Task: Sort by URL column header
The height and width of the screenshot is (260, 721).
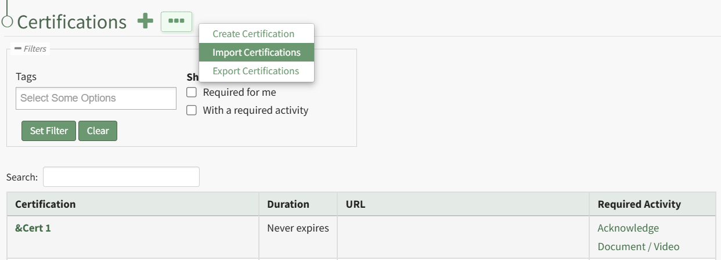Action: (x=355, y=204)
